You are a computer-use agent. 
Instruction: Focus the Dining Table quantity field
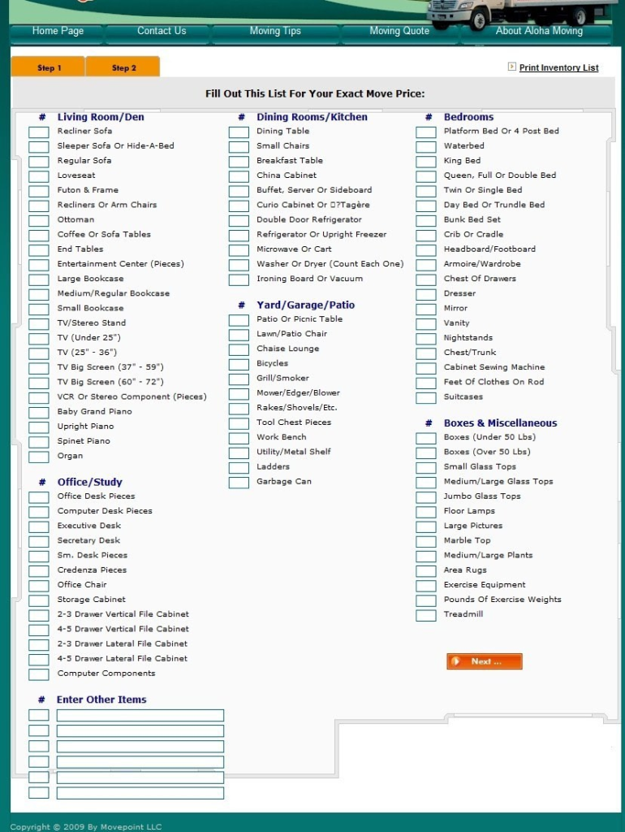[x=239, y=132]
